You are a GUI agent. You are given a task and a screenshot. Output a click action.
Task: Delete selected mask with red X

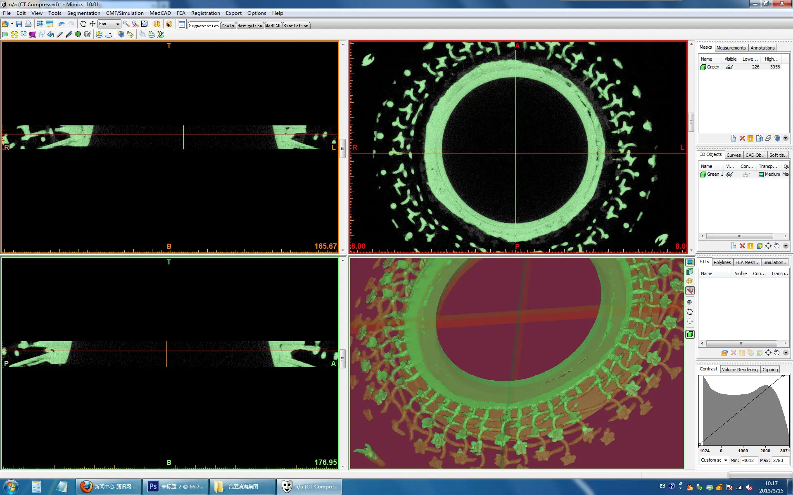742,138
